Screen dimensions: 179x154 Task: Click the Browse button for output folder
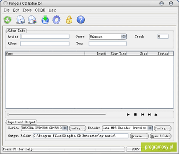pos(139,136)
